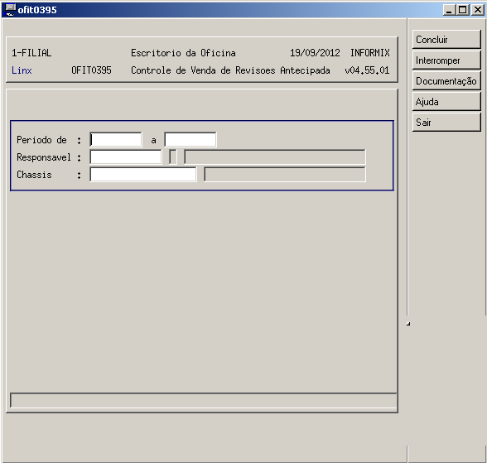Click the small field beside Responsavel code
The height and width of the screenshot is (463, 487).
click(x=173, y=157)
